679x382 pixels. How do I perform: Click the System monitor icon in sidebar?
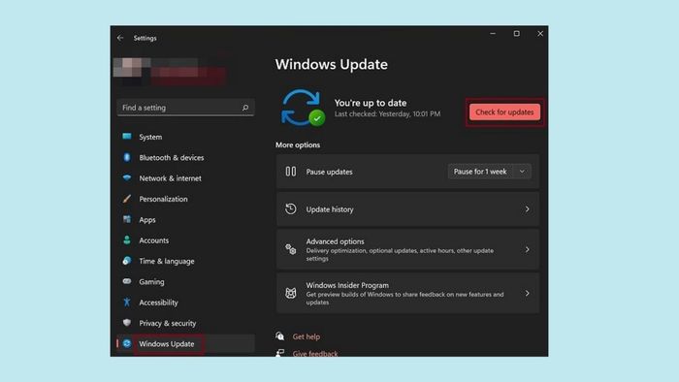pyautogui.click(x=127, y=137)
